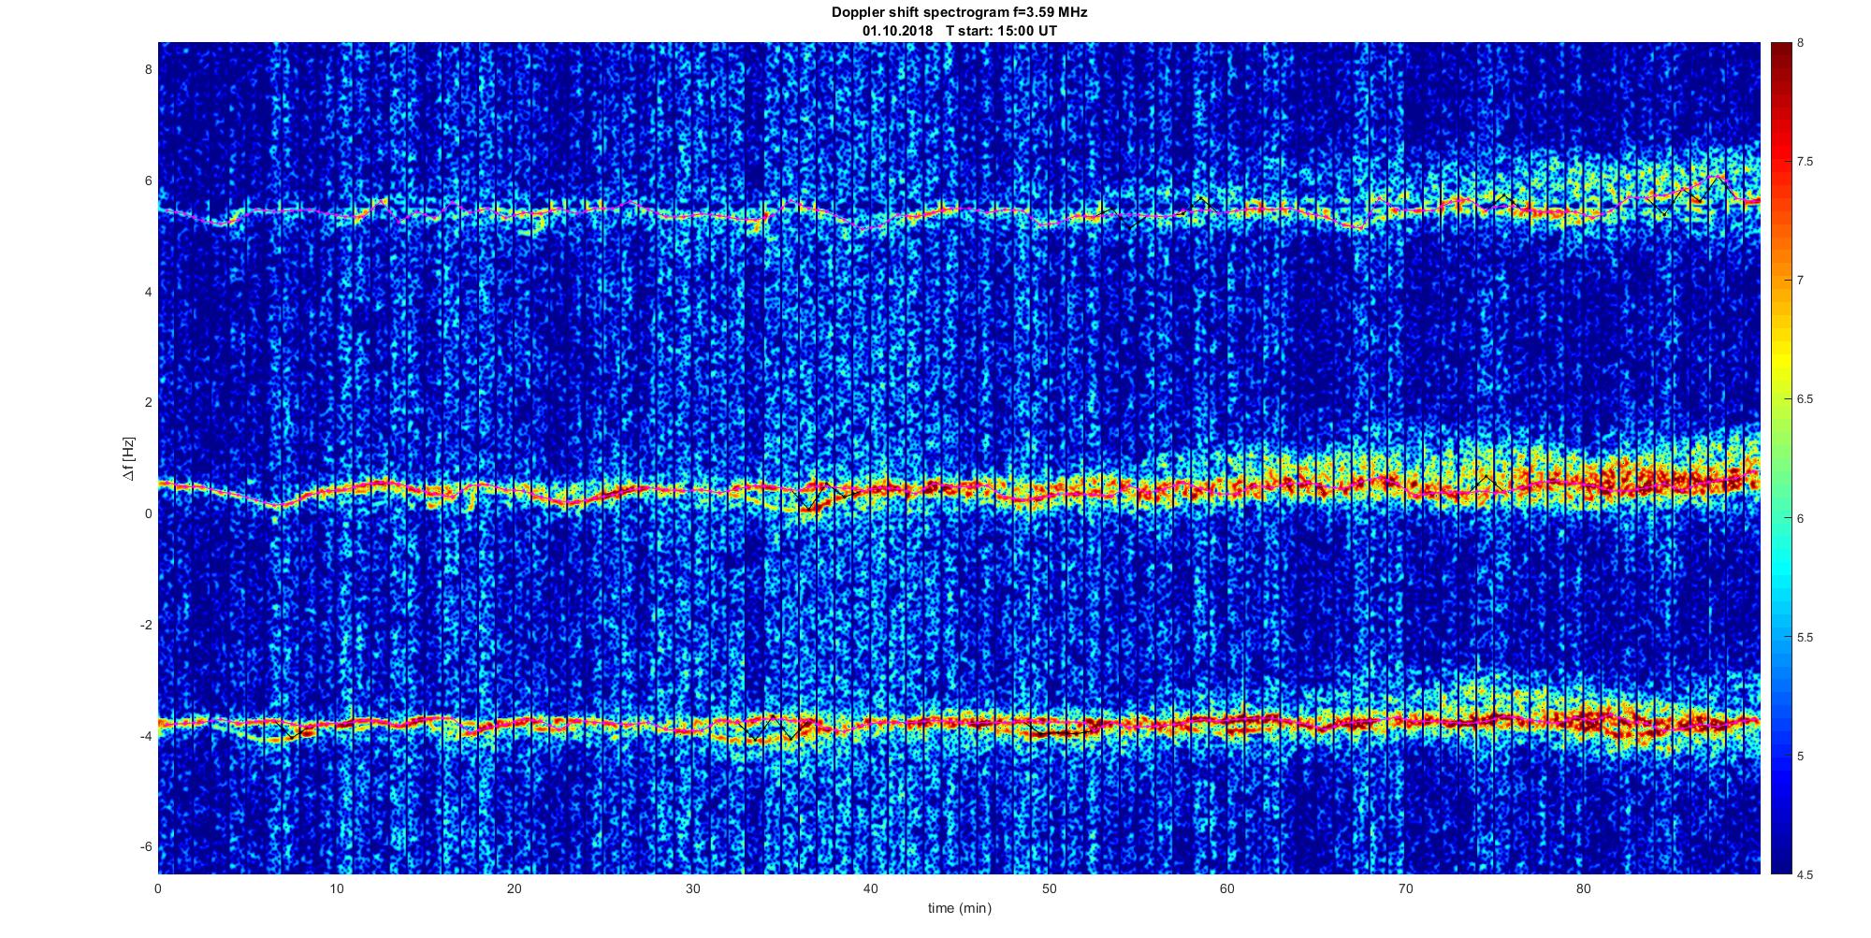Click the dark red top of the colorbar
This screenshot has height=938, width=1871.
(x=1780, y=51)
